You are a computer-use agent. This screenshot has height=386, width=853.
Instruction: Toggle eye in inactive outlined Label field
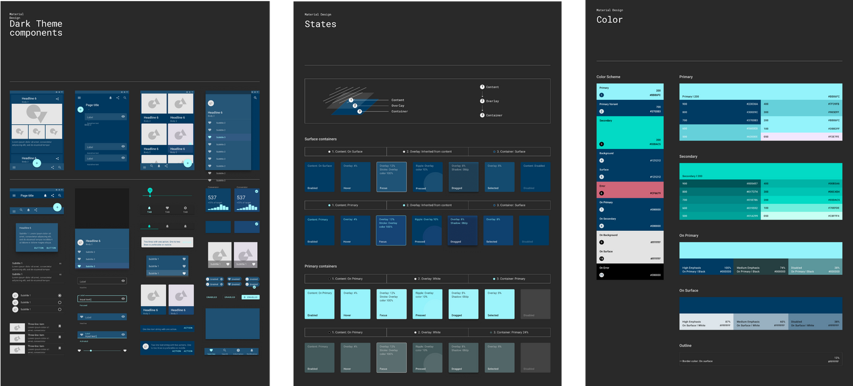click(x=123, y=281)
